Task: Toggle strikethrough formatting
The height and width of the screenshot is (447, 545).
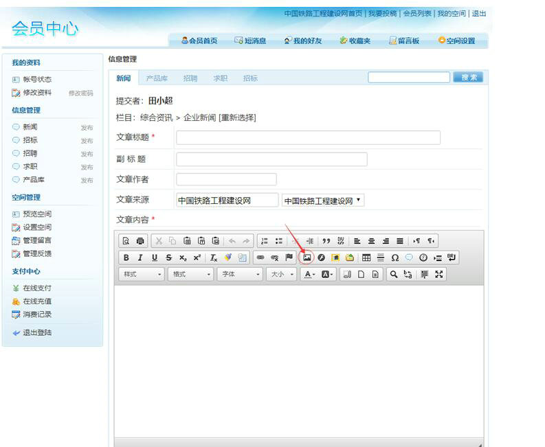Action: coord(168,257)
